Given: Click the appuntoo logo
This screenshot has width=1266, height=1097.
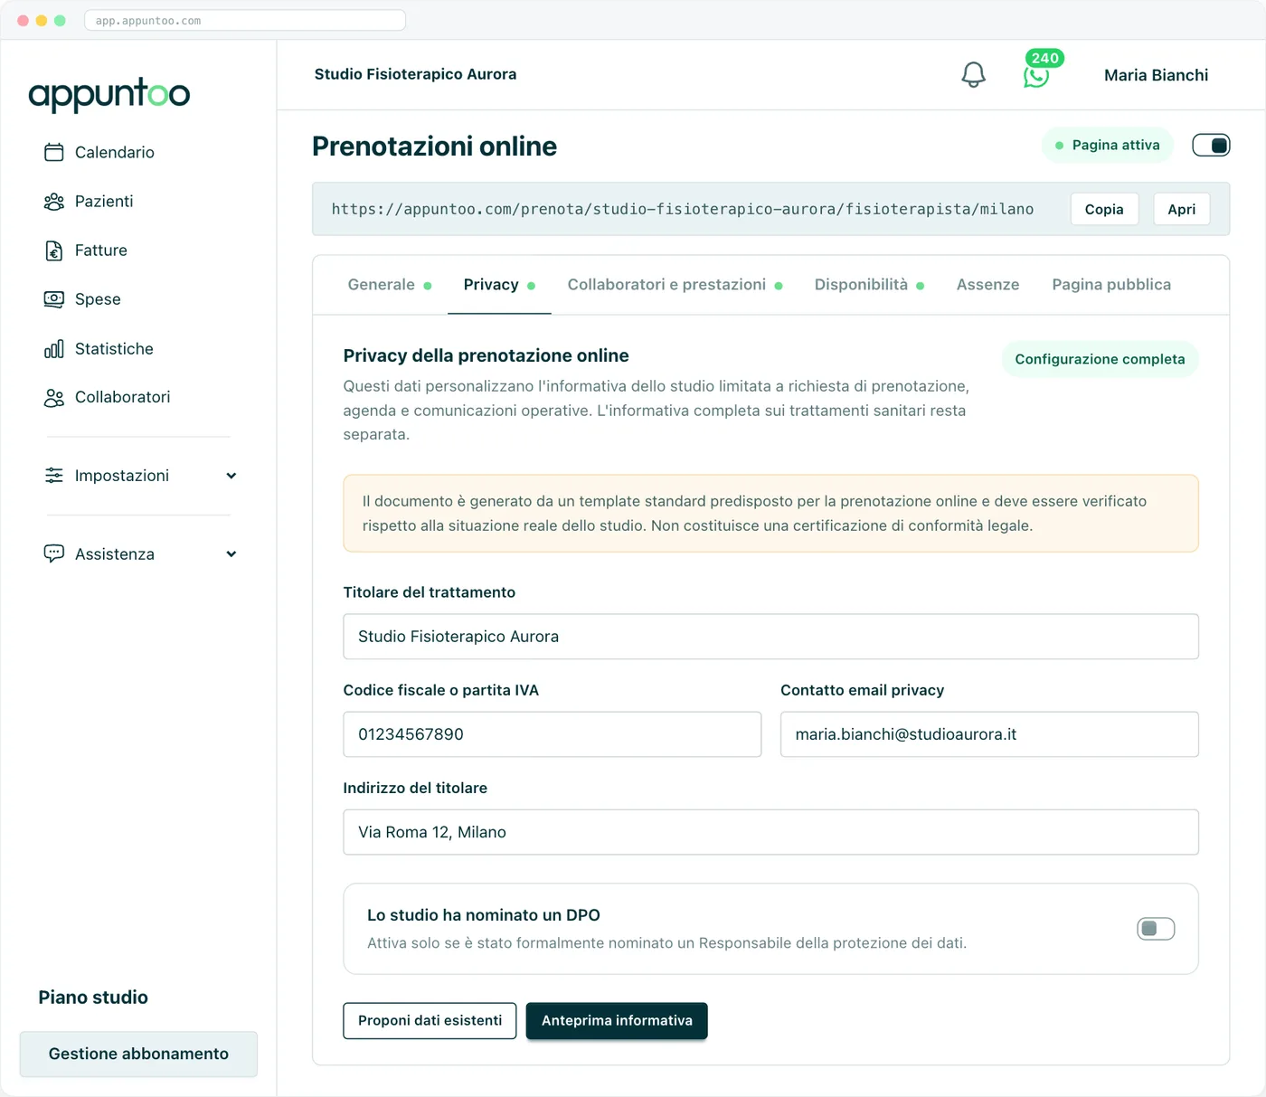Looking at the screenshot, I should [109, 94].
